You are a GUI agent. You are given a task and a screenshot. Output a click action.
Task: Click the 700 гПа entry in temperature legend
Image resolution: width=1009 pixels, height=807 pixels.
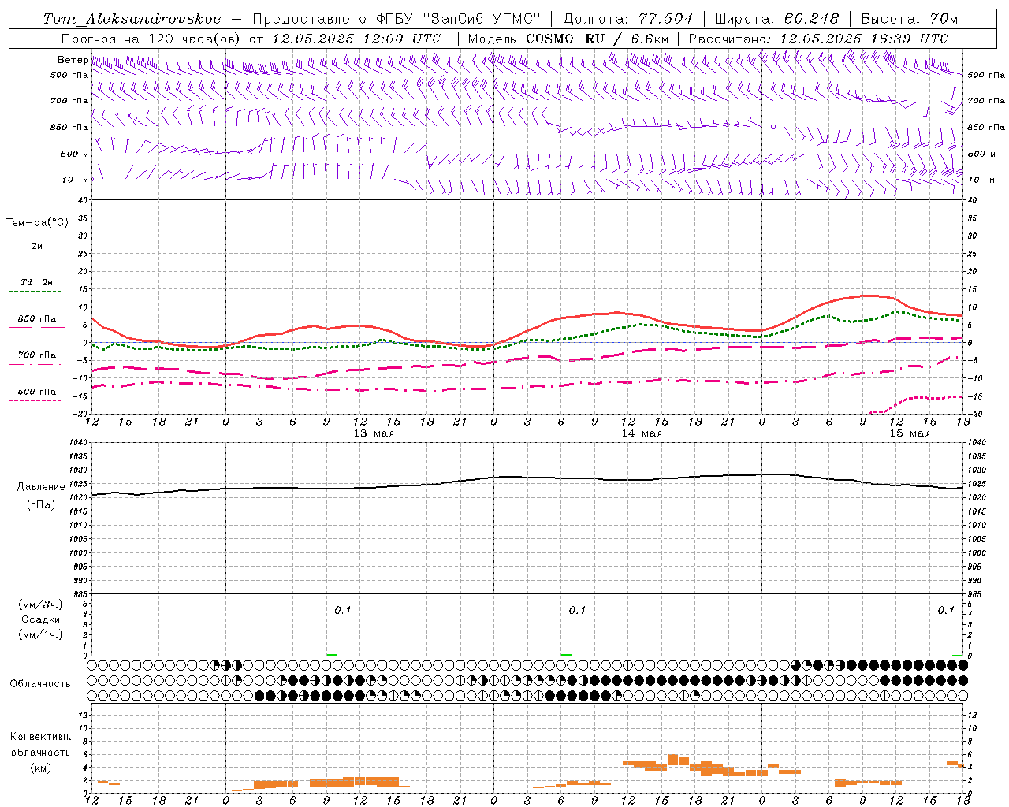point(37,355)
